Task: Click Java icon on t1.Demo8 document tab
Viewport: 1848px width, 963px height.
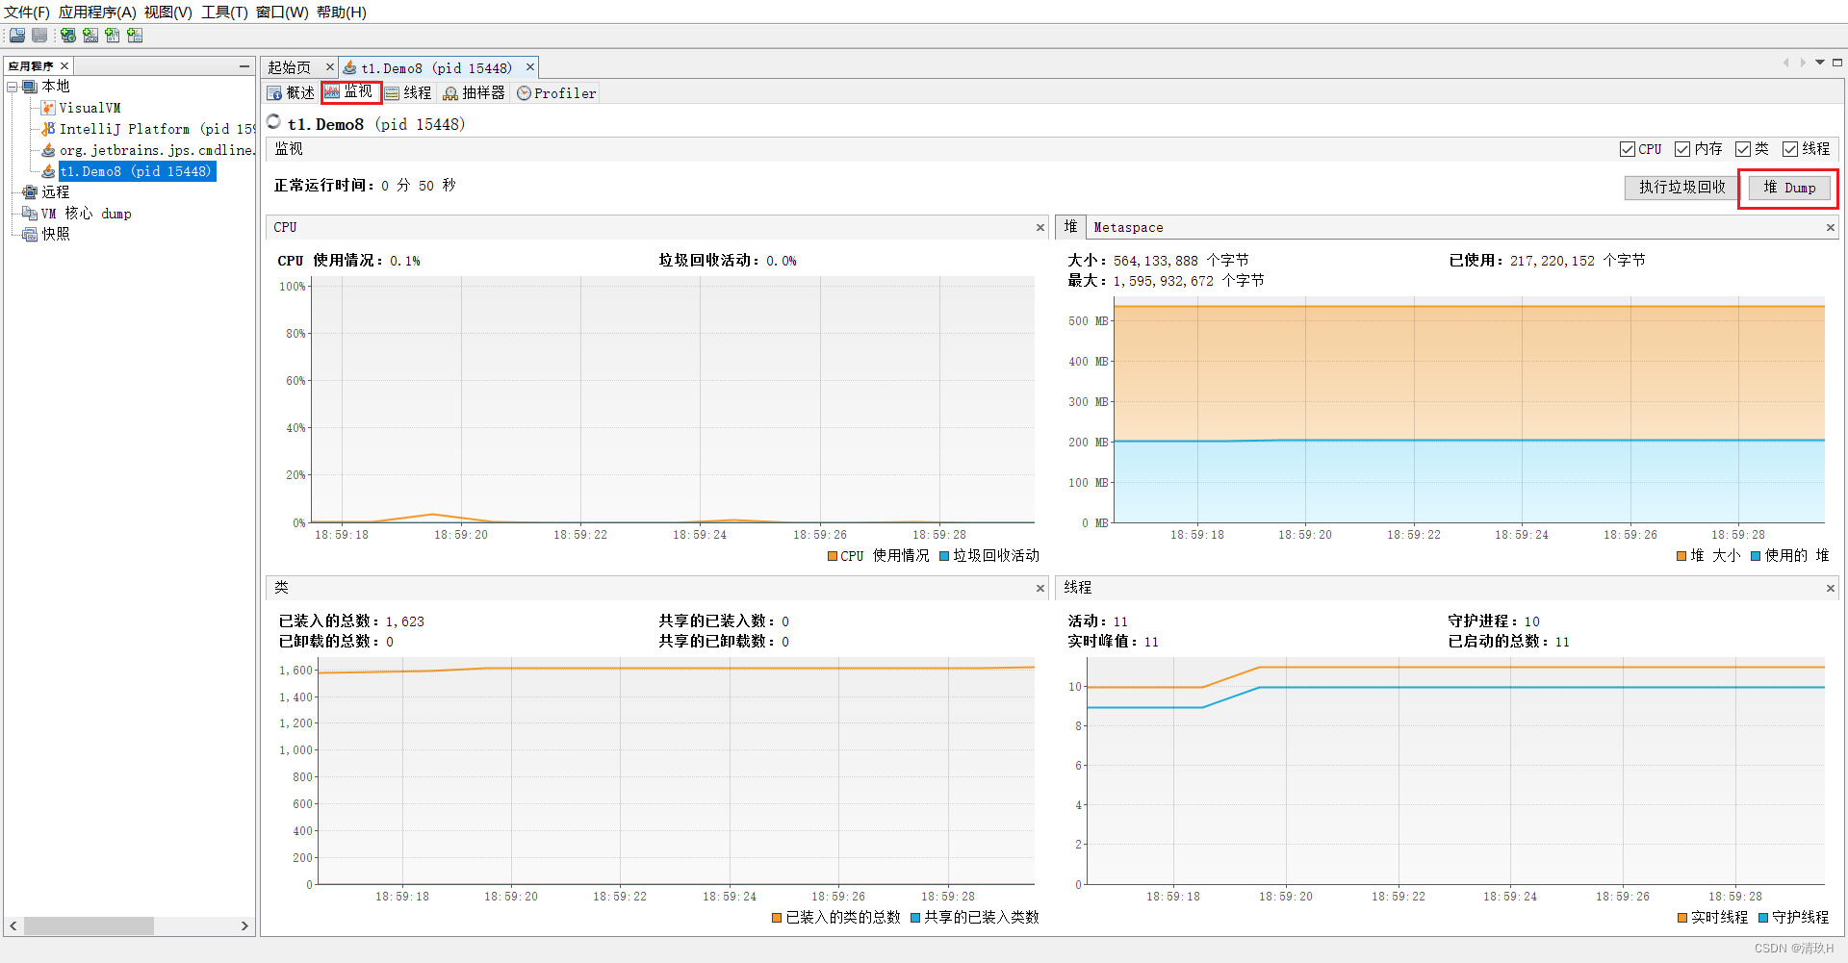Action: pyautogui.click(x=350, y=68)
